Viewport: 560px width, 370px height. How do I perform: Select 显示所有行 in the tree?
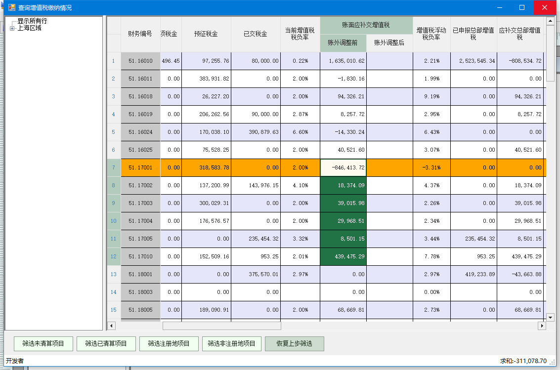click(x=32, y=21)
